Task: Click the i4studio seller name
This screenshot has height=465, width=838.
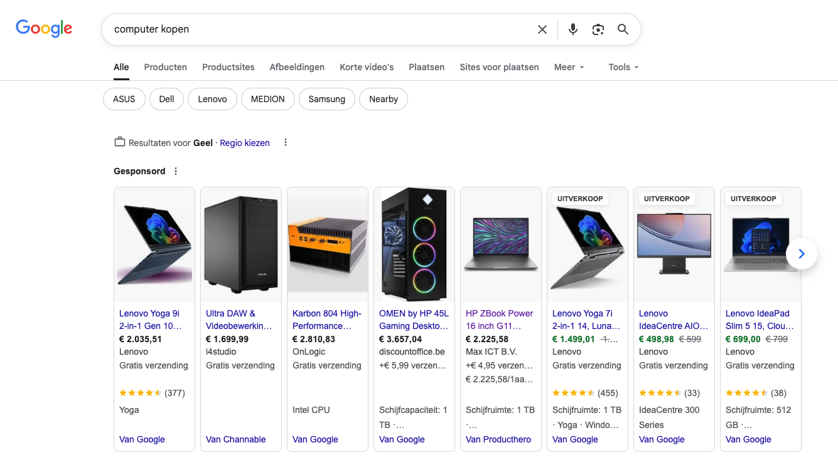Action: (x=222, y=352)
